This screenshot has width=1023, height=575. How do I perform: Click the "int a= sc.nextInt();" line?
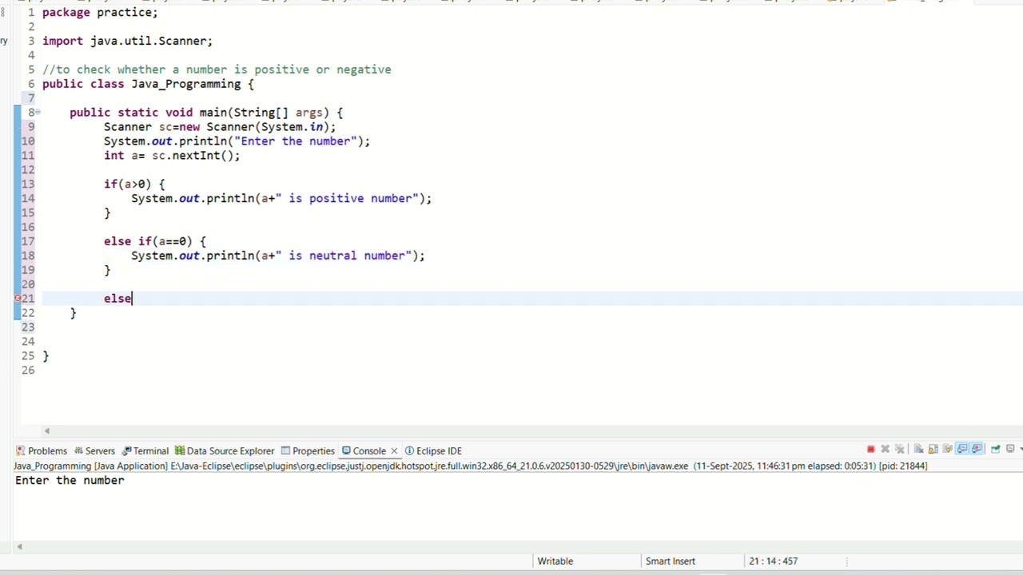point(172,156)
